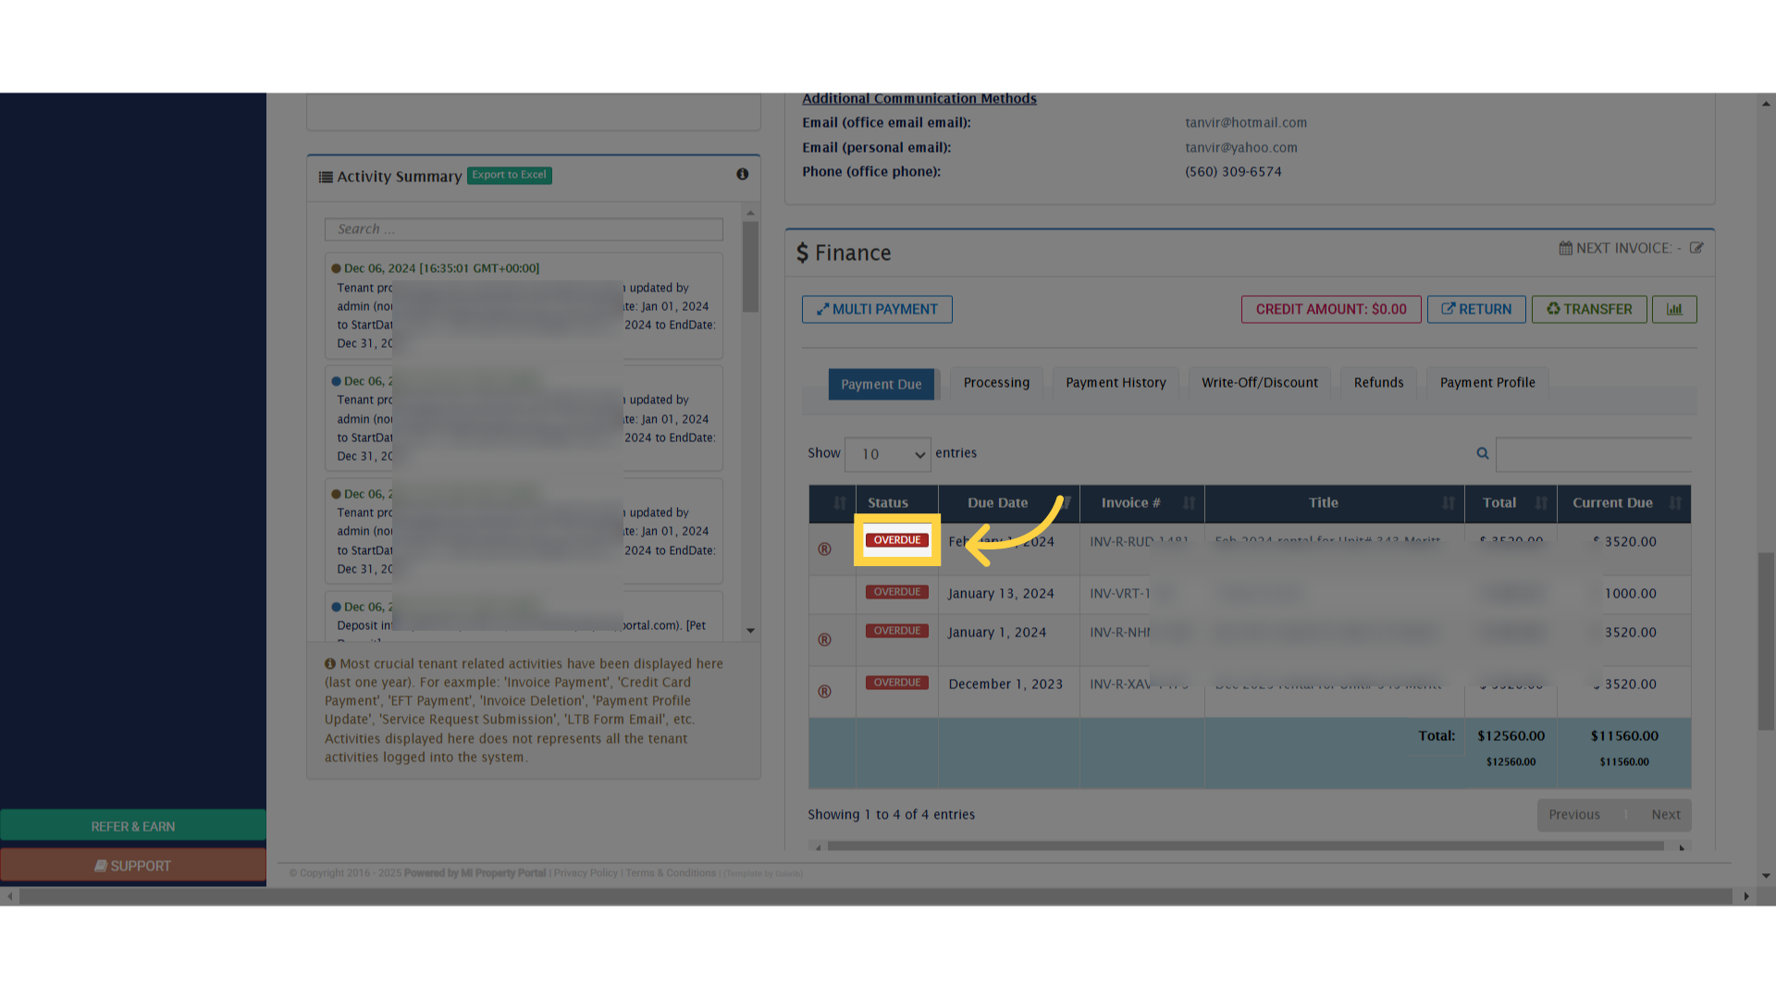Screen dimensions: 1776x999
Task: Open the Show entries dropdown
Action: click(887, 454)
